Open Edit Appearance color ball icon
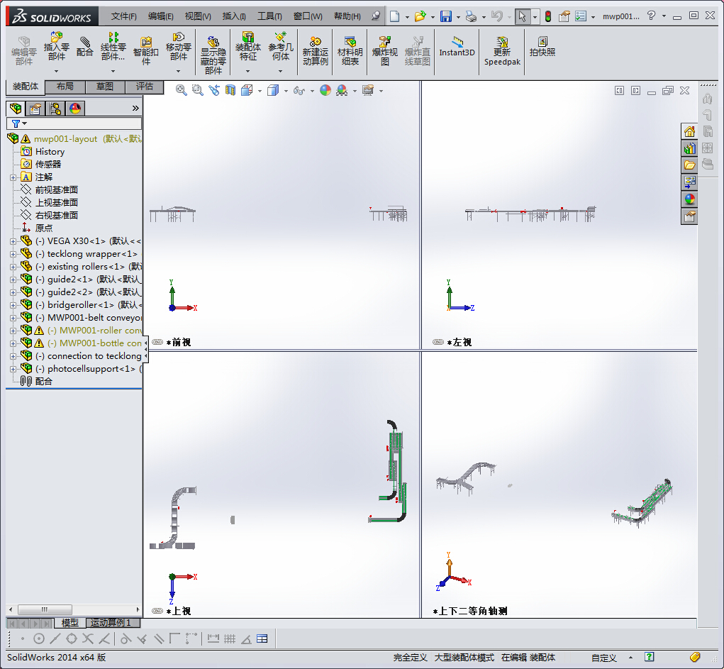The width and height of the screenshot is (724, 669). [x=325, y=90]
